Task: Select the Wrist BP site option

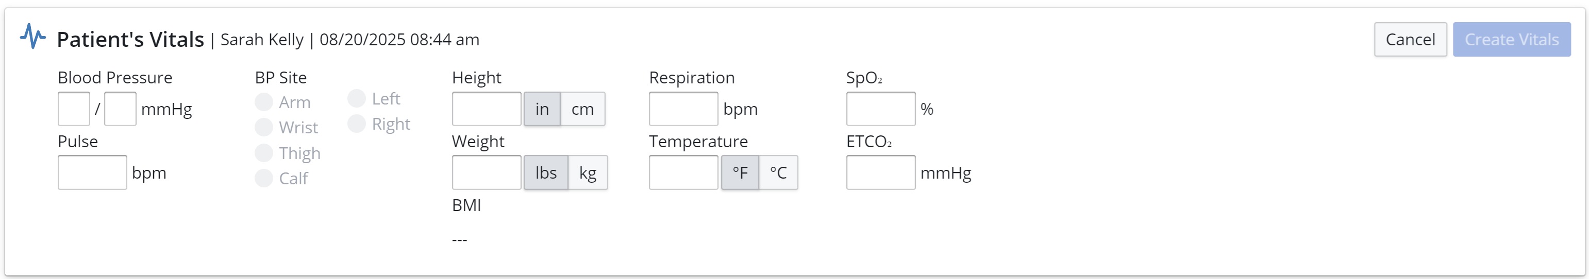Action: click(x=264, y=128)
